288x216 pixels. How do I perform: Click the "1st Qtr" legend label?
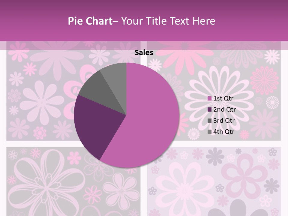(223, 98)
